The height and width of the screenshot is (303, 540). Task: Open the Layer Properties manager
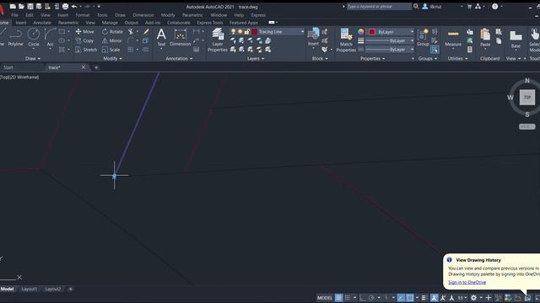tap(218, 40)
